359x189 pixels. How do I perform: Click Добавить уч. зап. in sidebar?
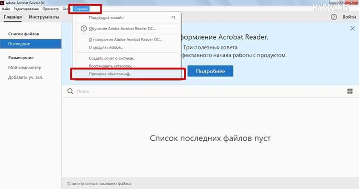(25, 77)
